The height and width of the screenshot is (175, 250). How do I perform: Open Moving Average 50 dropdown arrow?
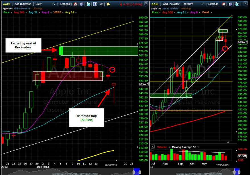pos(198,147)
